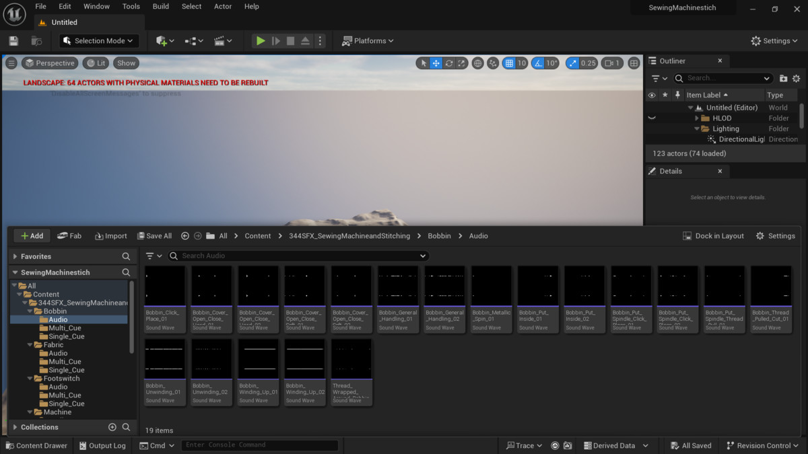Open the surface snapping icon menu
Viewport: 808px width, 454px height.
(x=494, y=63)
